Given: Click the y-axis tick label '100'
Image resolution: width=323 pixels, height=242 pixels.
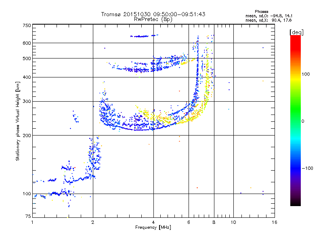Looking at the screenshot, I should pos(27,194).
